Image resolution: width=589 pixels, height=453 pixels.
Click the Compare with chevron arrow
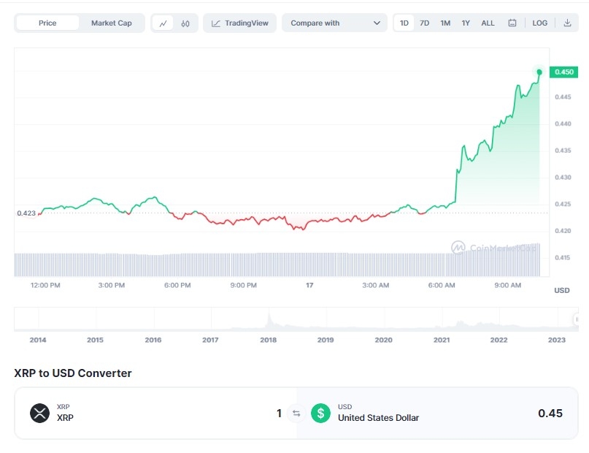377,23
